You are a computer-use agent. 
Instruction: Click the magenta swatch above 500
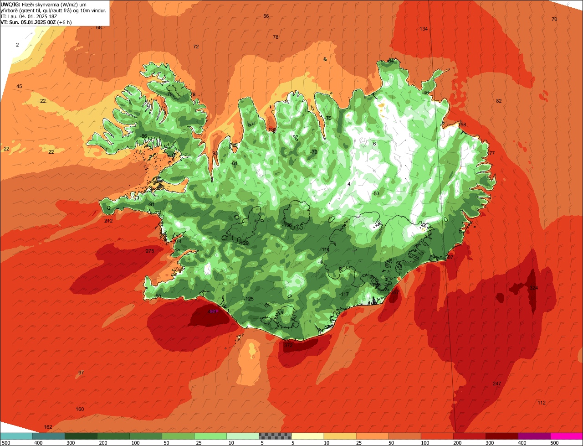pos(567,436)
